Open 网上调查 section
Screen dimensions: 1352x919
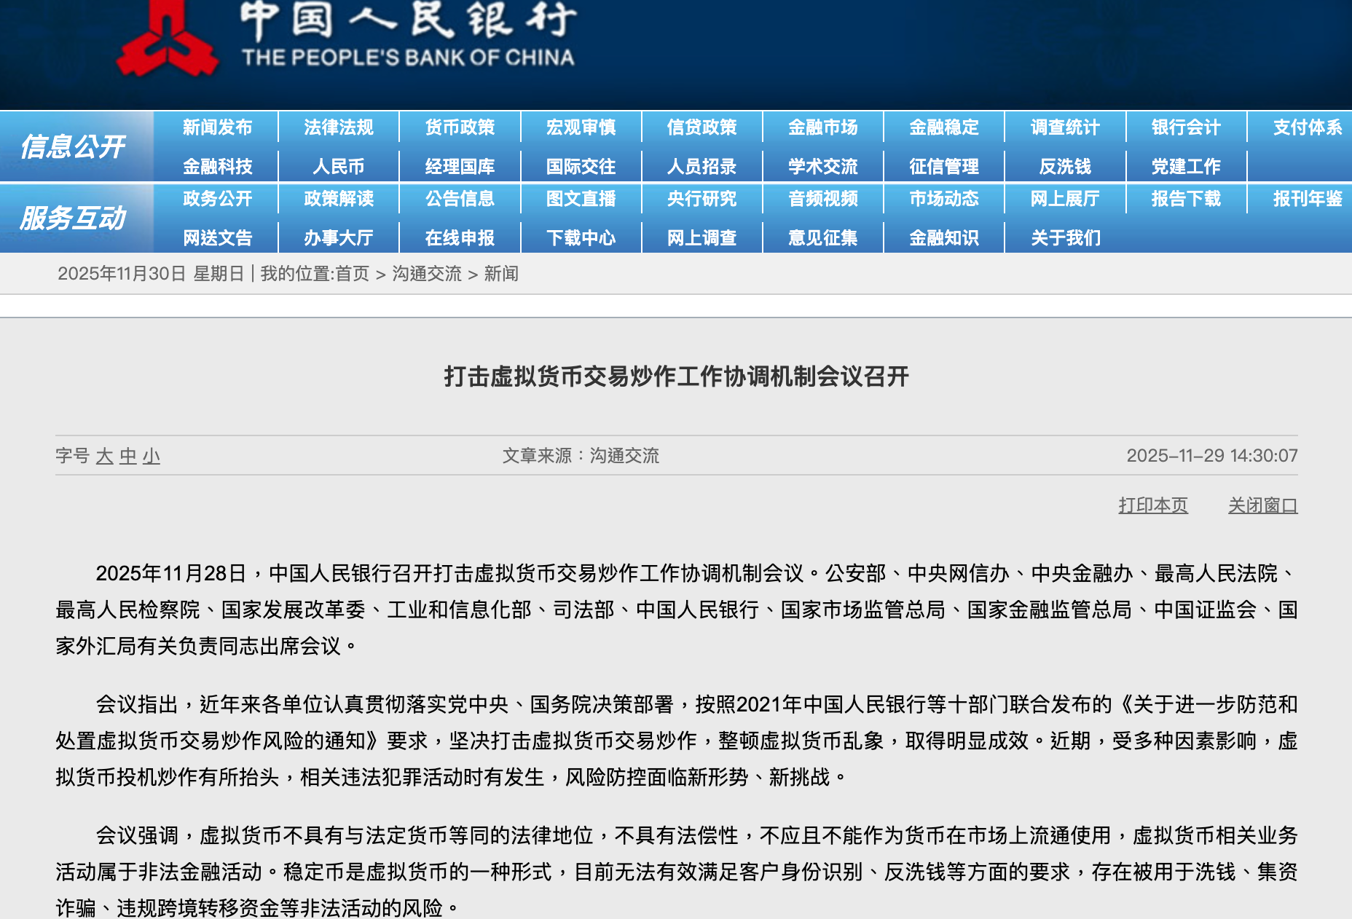(701, 237)
